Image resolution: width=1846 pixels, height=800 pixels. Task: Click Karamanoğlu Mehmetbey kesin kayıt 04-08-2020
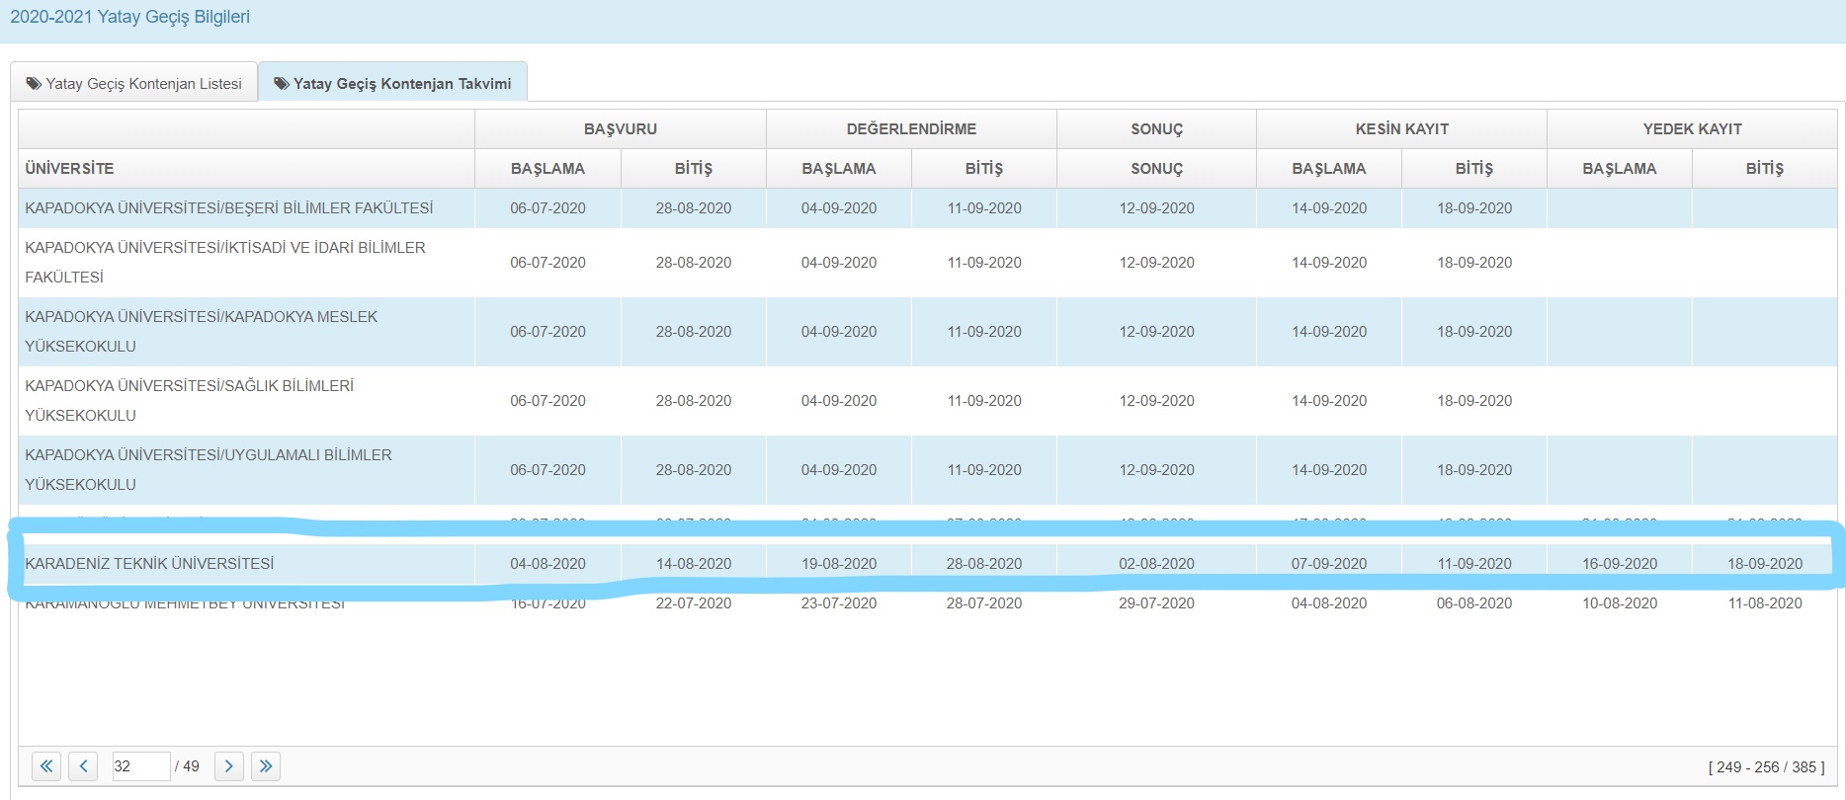coord(1329,603)
